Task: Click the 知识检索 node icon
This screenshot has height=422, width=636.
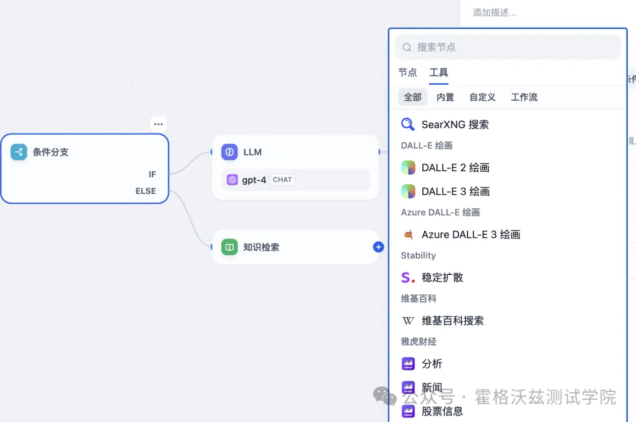Action: click(x=229, y=247)
